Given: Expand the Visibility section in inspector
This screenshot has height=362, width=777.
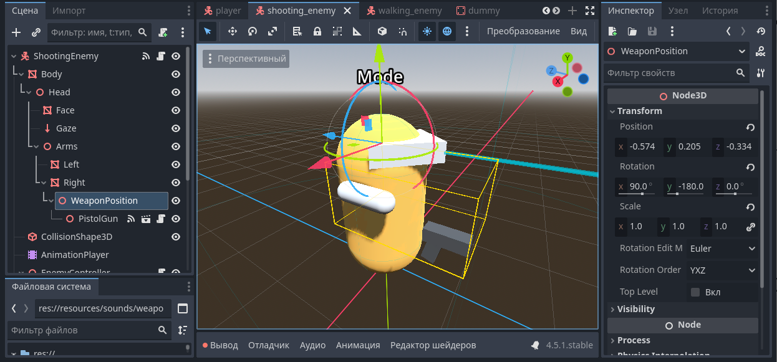Looking at the screenshot, I should (x=635, y=309).
